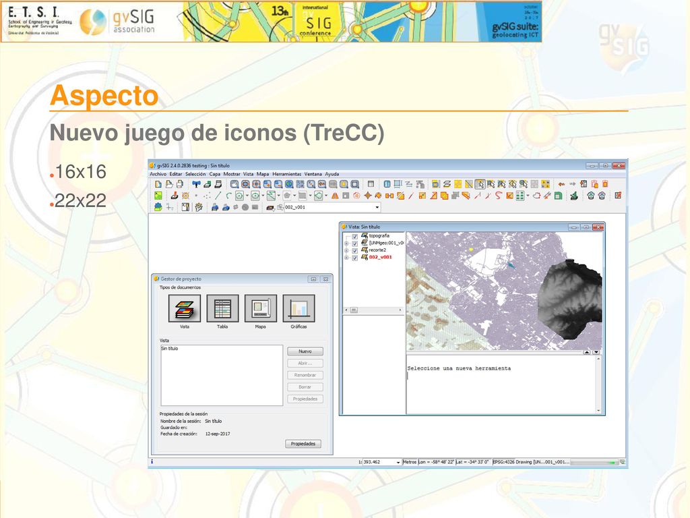Click the layer panel horizontal scrollbar thumb
The image size is (690, 518).
coord(354,310)
